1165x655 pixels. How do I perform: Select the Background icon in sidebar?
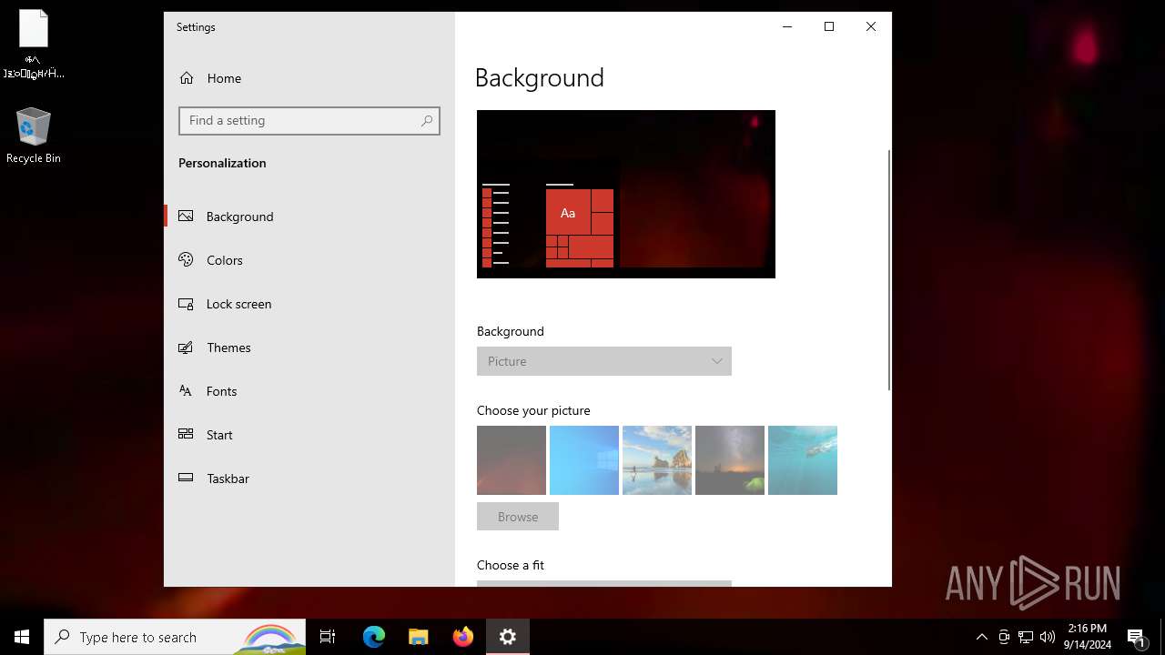pyautogui.click(x=186, y=217)
